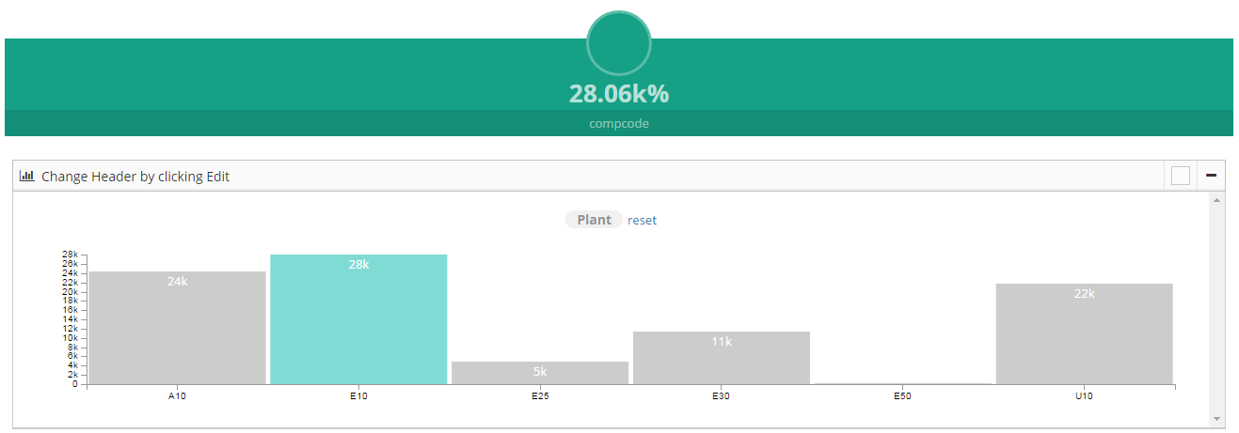Screen dimensions: 1239x433
Task: Click the E10 x-axis label
Action: [358, 396]
